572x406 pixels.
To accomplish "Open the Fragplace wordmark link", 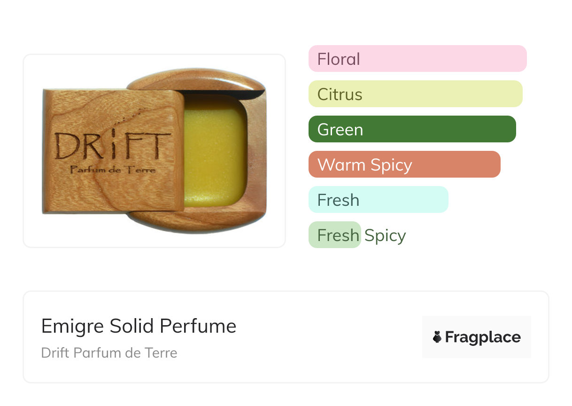I will point(483,337).
